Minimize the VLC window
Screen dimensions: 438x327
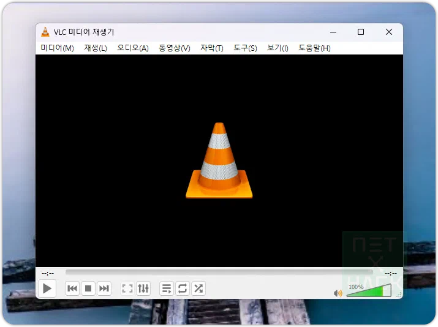point(333,32)
